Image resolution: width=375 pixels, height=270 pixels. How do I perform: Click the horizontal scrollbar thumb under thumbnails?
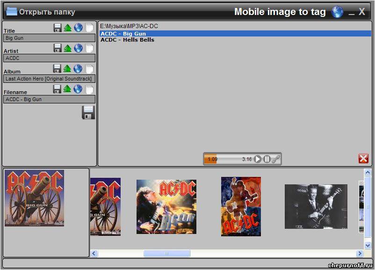[167, 253]
